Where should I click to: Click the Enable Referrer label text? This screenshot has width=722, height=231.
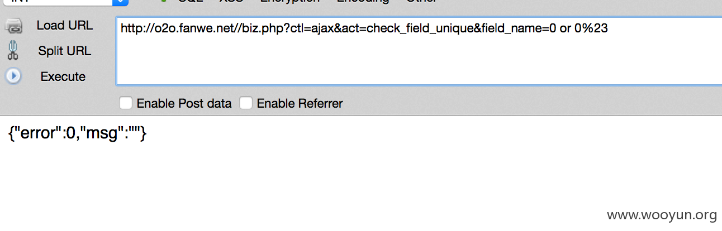pos(300,103)
